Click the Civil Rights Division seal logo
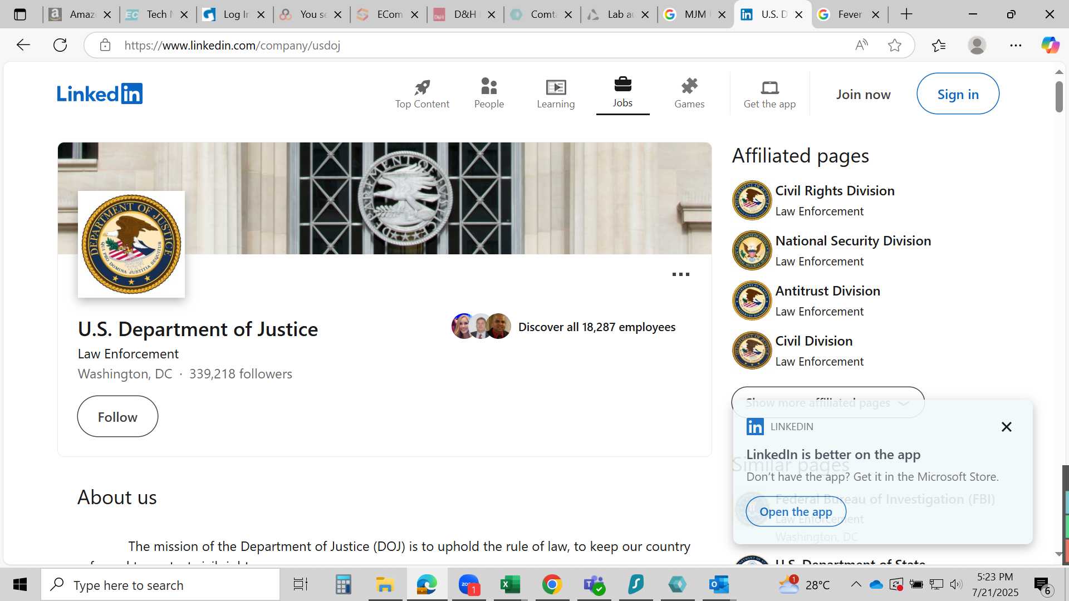The width and height of the screenshot is (1069, 601). point(752,200)
